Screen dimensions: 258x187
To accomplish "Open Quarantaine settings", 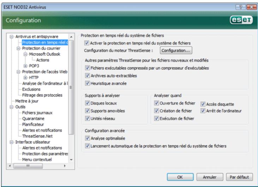I will click(33, 119).
